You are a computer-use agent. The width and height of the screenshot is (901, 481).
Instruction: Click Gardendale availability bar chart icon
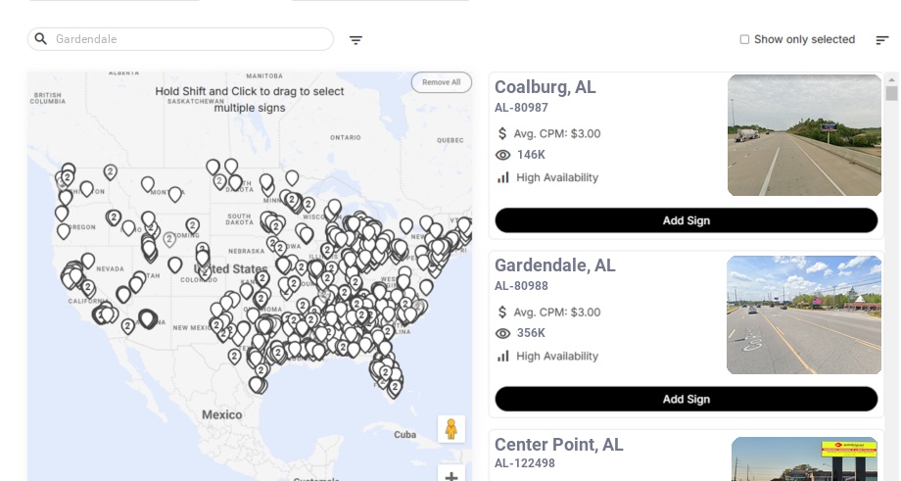pos(503,356)
